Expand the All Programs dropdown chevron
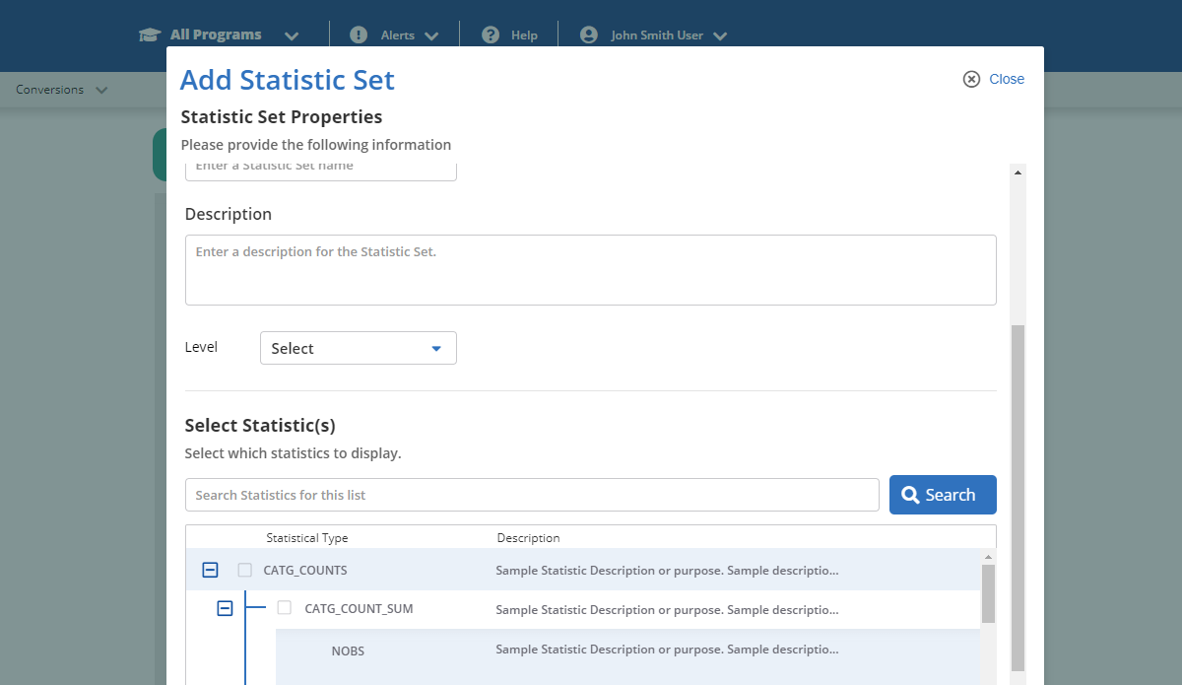The width and height of the screenshot is (1182, 685). click(x=292, y=35)
